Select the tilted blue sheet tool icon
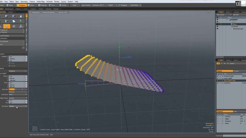Viewport: 246px width, 138px height. 14,21
